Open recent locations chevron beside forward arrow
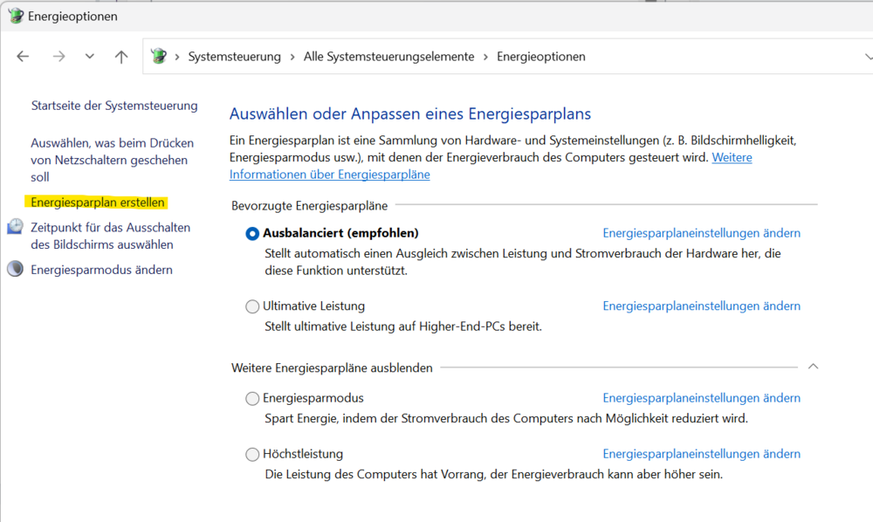This screenshot has height=522, width=873. click(90, 56)
